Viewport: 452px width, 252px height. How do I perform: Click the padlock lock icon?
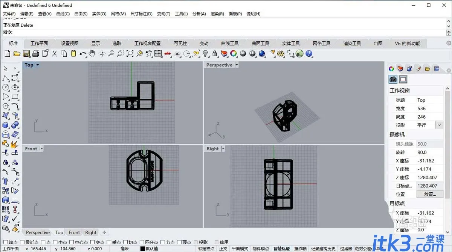pos(215,54)
